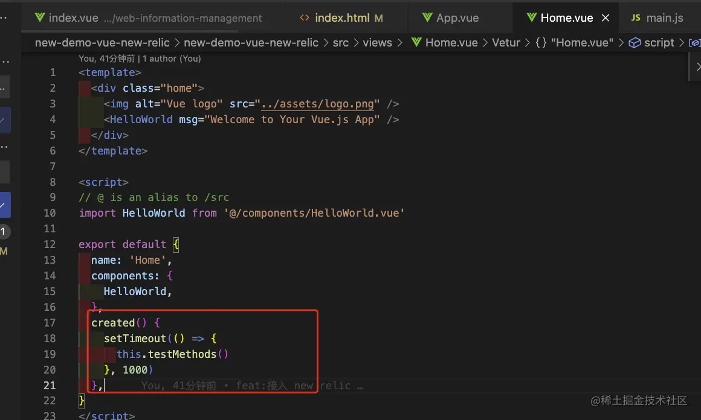This screenshot has width=701, height=420.
Task: Click the name: 'Home' property line
Action: [x=132, y=259]
